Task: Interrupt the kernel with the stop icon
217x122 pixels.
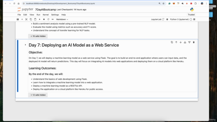Action: 44,19
